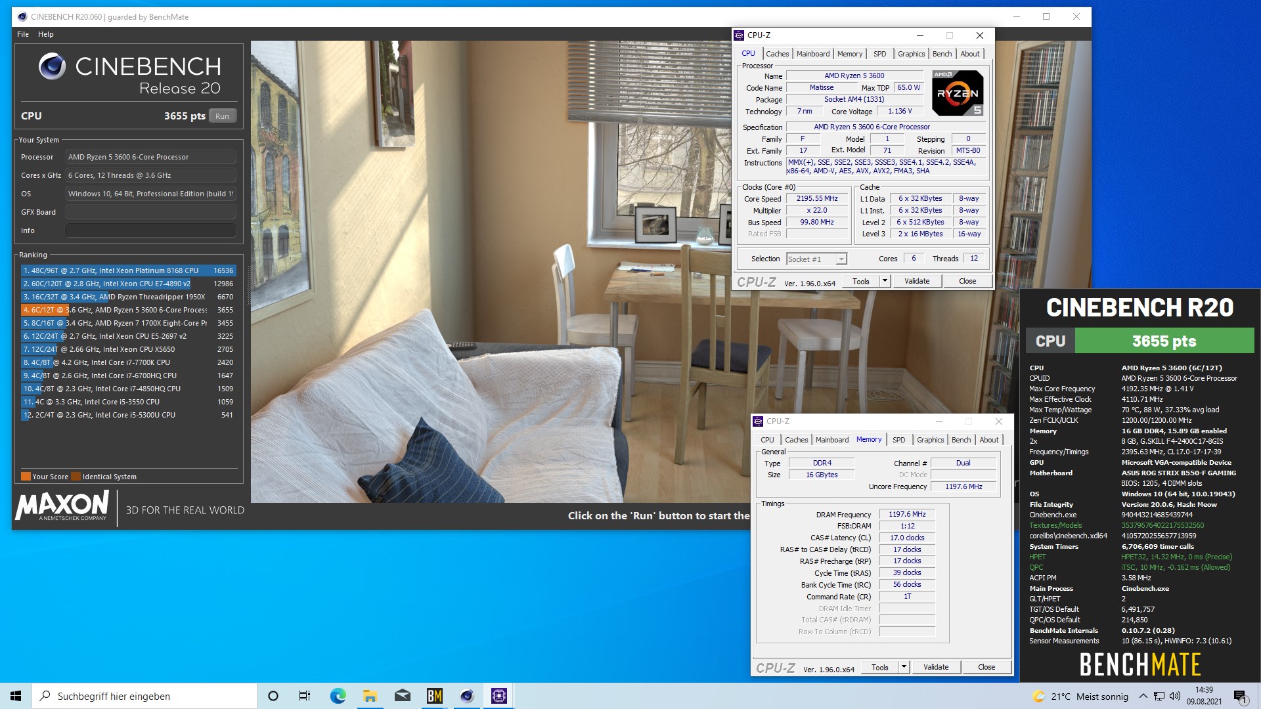The image size is (1261, 709).
Task: Expand Tools dropdown arrow in top CPU-Z
Action: tap(885, 282)
